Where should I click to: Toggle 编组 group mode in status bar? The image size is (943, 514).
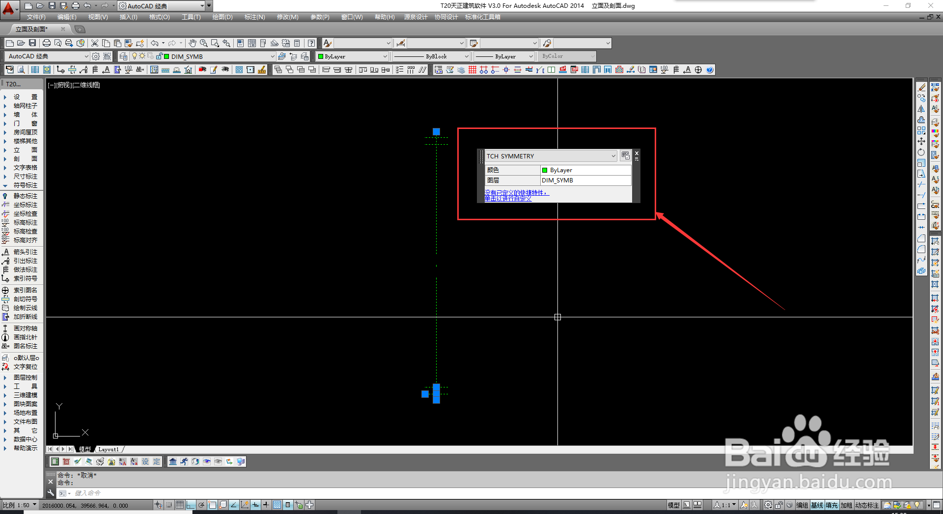point(802,505)
